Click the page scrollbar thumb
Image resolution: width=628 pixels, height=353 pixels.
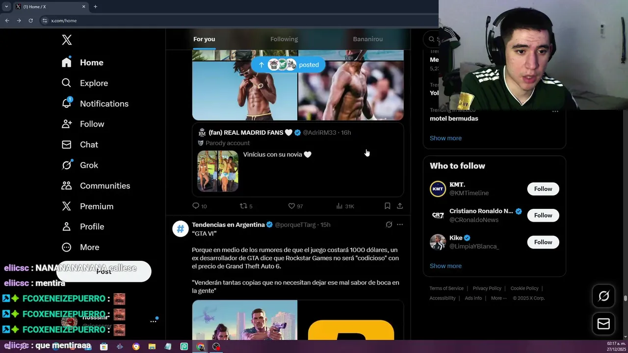626,298
